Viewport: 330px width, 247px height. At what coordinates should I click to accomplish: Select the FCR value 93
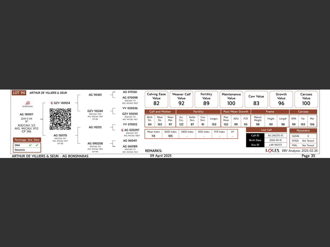[x=246, y=124]
